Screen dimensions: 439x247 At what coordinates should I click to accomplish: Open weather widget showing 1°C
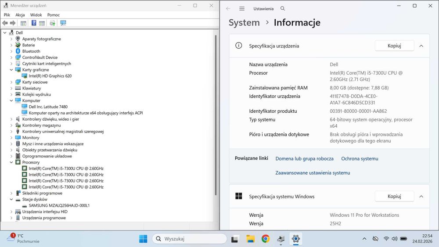tap(23, 239)
